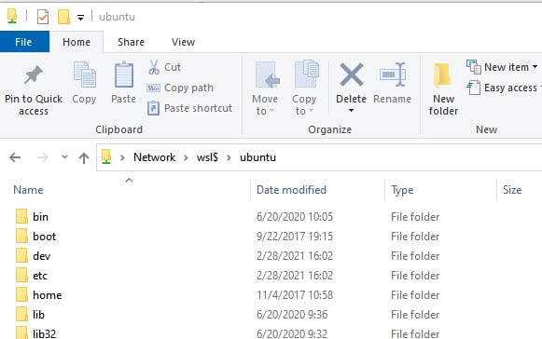Viewport: 542px width, 339px height.
Task: Go up one level with up arrow
Action: coord(84,158)
